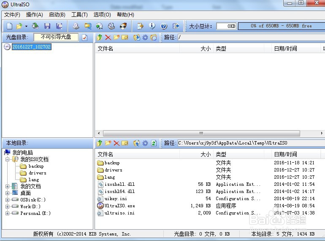Click the disc drive Compress ISO icon
The image size is (325, 241).
tap(111, 26)
